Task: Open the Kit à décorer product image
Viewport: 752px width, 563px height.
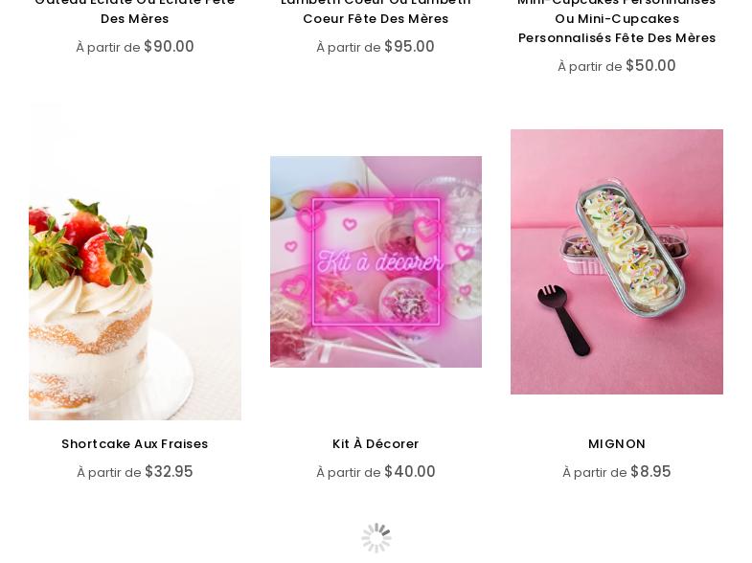Action: pyautogui.click(x=376, y=261)
